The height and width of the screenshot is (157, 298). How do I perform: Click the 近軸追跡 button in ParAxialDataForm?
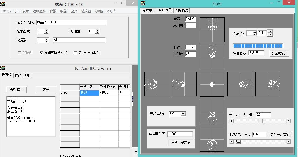pyautogui.click(x=16, y=90)
